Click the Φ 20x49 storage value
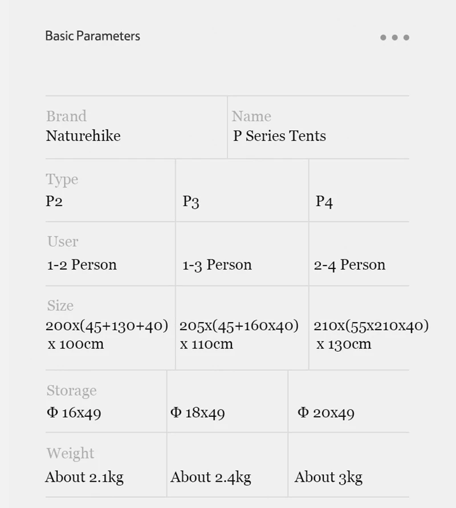 (326, 413)
